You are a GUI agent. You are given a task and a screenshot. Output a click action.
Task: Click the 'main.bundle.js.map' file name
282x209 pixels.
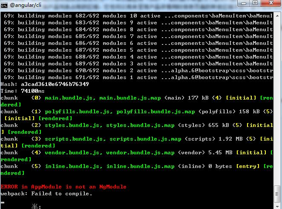(130, 98)
